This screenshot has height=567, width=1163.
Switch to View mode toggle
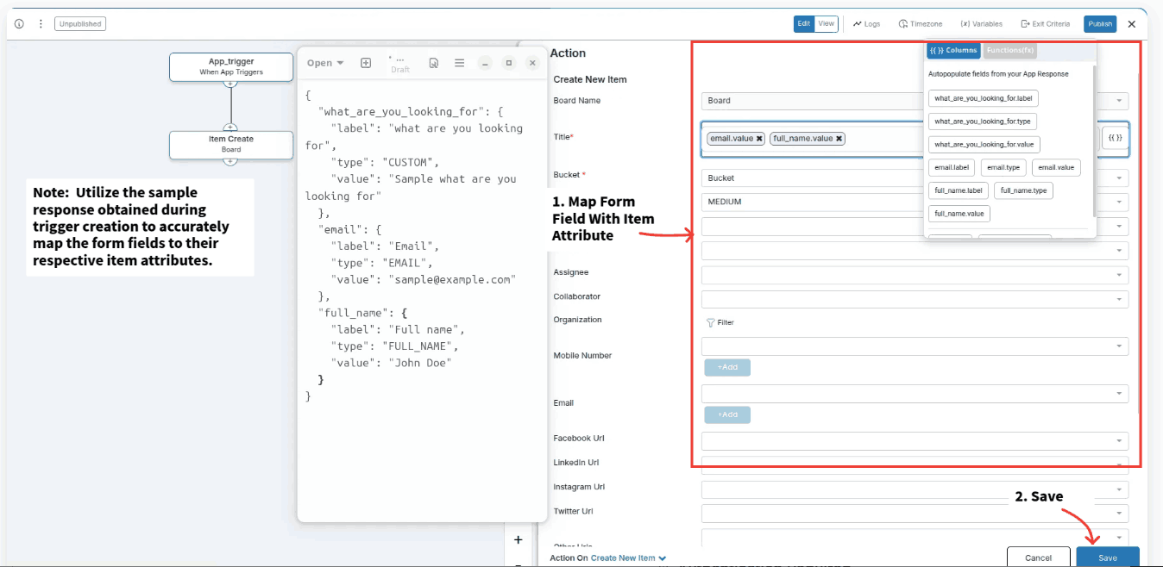click(x=827, y=24)
